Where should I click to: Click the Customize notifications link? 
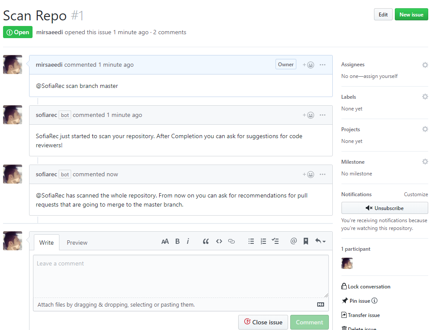point(416,194)
